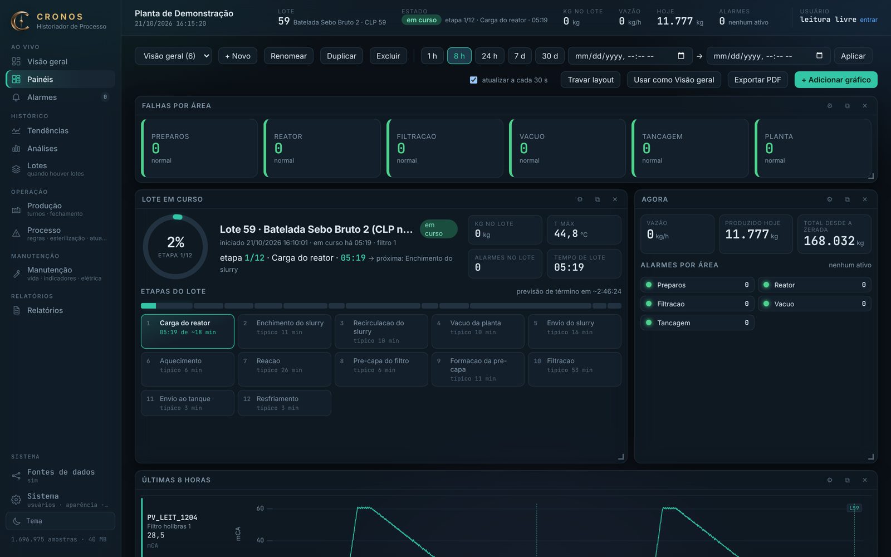This screenshot has height=557, width=891.
Task: Remove the Agora panel with its X
Action: tap(865, 199)
